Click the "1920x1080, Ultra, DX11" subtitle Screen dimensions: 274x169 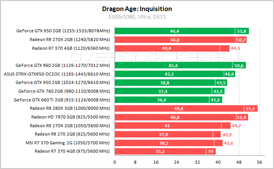137,17
